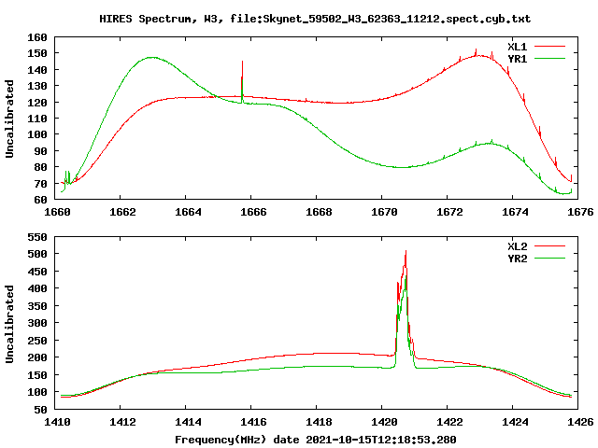Click the 1422 frequency tick label
598x448 pixels.
pyautogui.click(x=449, y=422)
